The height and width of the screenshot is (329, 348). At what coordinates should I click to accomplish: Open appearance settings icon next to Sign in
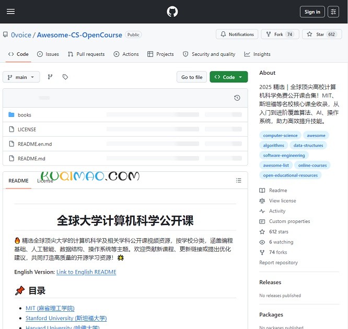pyautogui.click(x=333, y=12)
